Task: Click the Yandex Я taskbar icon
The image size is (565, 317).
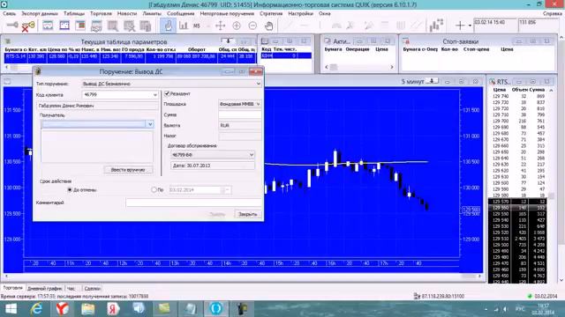Action: 113,309
